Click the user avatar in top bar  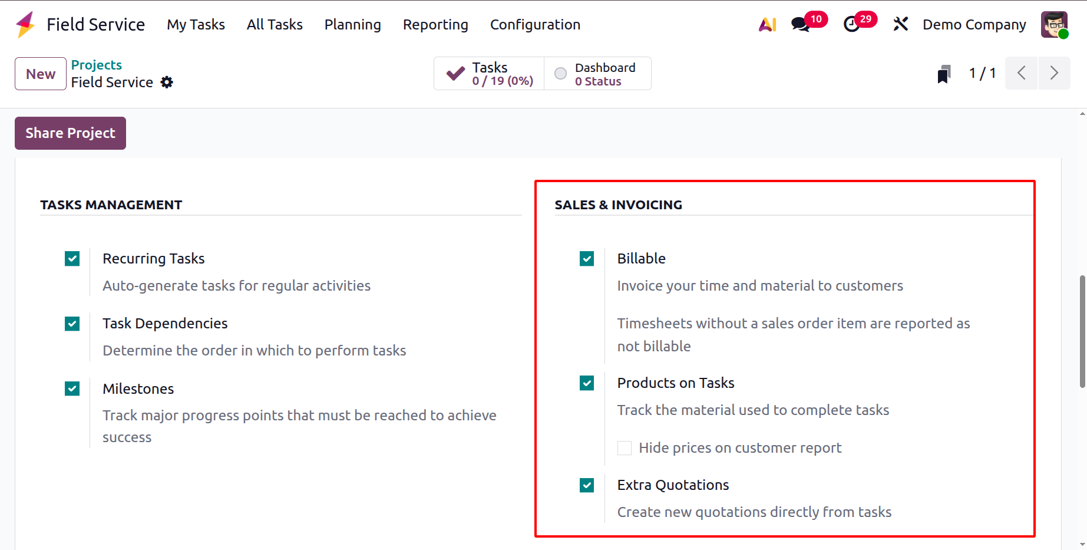1054,25
